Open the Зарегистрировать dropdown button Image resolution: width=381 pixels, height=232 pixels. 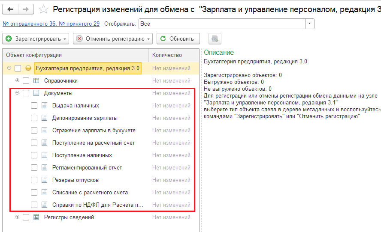click(36, 39)
